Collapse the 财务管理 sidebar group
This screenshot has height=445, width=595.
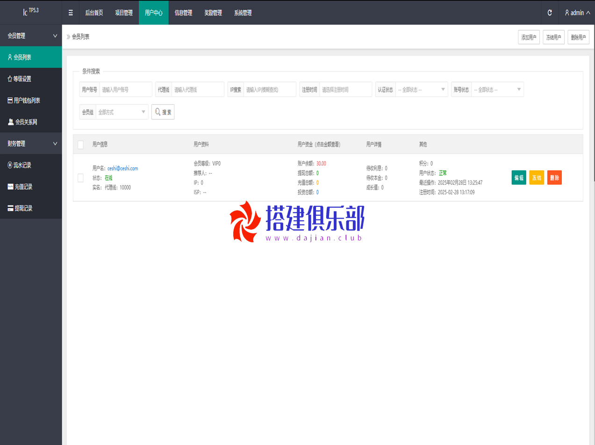click(x=31, y=143)
